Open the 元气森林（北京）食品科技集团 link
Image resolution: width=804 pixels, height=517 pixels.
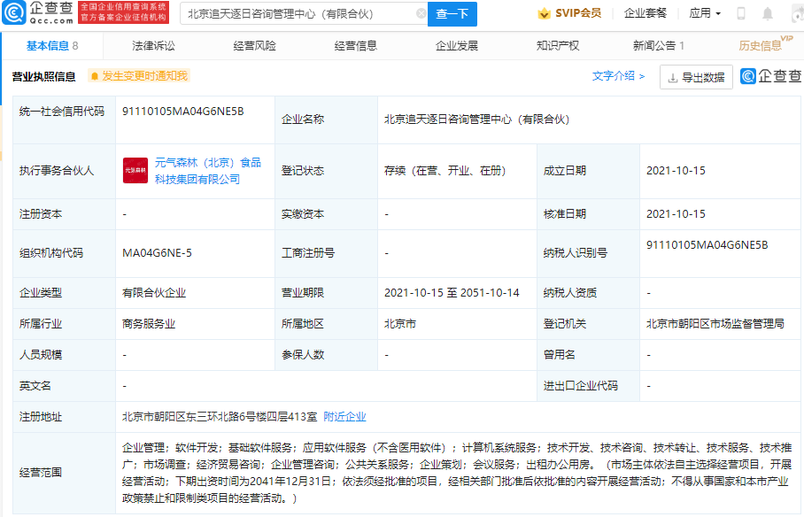pos(207,171)
